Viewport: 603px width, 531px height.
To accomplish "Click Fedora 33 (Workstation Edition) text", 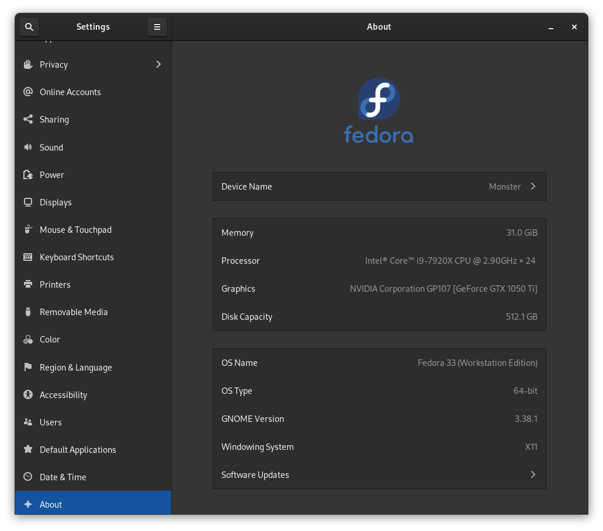I will 477,363.
